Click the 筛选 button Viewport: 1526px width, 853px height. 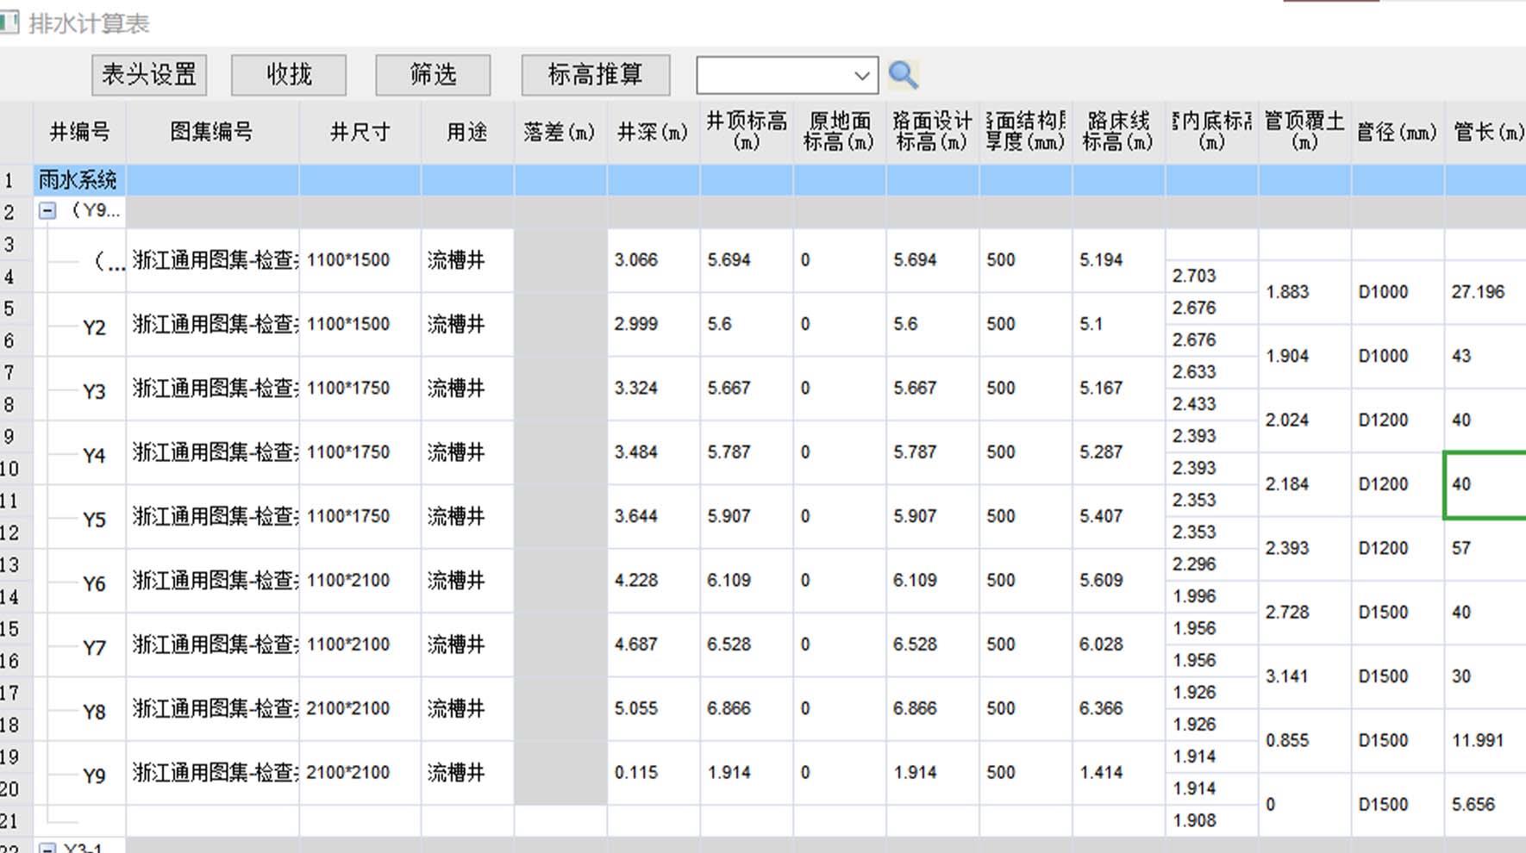433,75
